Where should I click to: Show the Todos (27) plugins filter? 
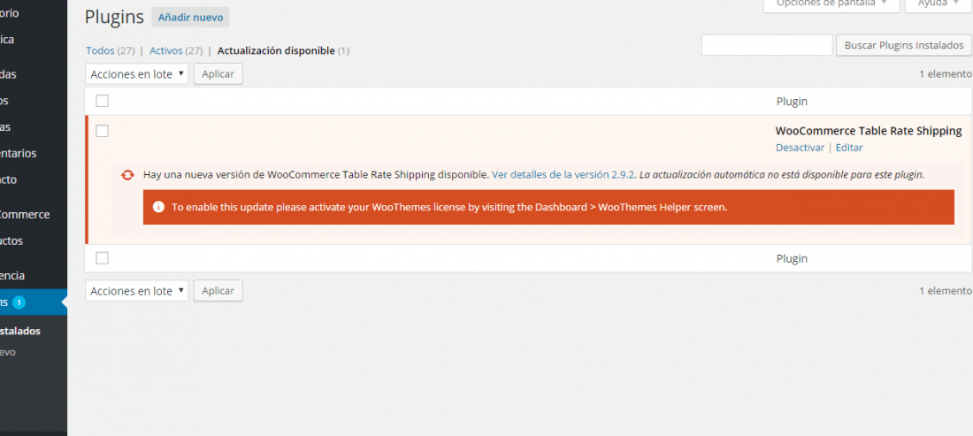[111, 51]
